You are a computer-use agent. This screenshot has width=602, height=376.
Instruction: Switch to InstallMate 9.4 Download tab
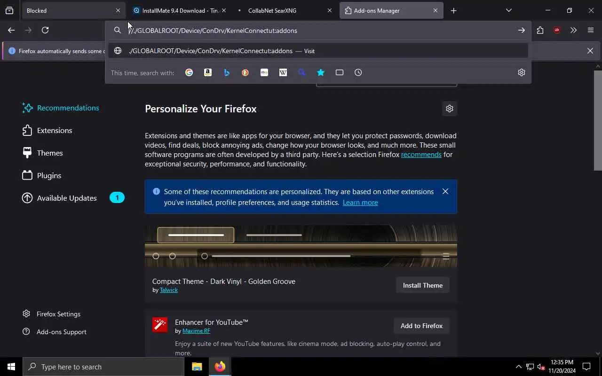point(179,10)
